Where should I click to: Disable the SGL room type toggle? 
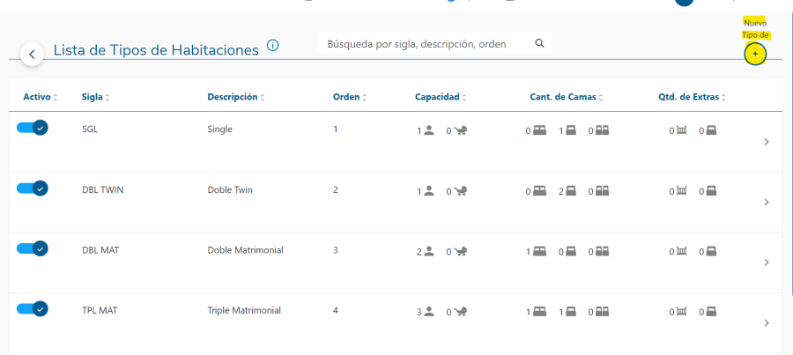(33, 128)
